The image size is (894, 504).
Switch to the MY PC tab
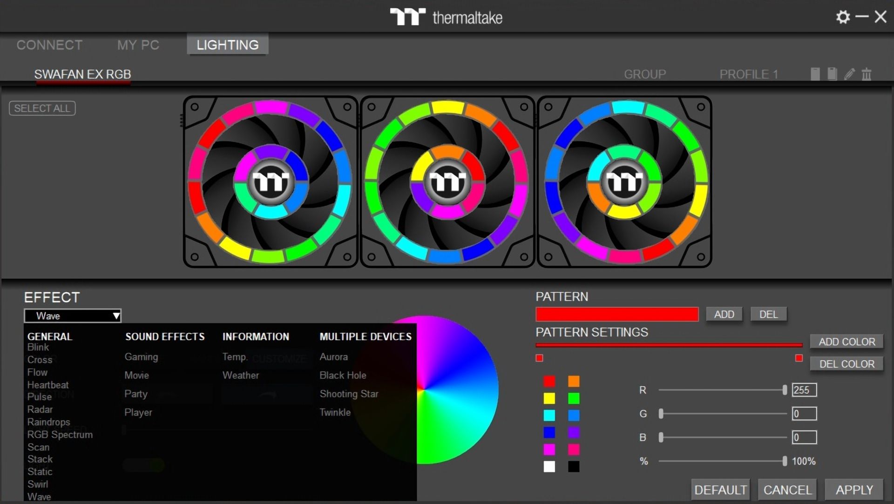coord(138,45)
